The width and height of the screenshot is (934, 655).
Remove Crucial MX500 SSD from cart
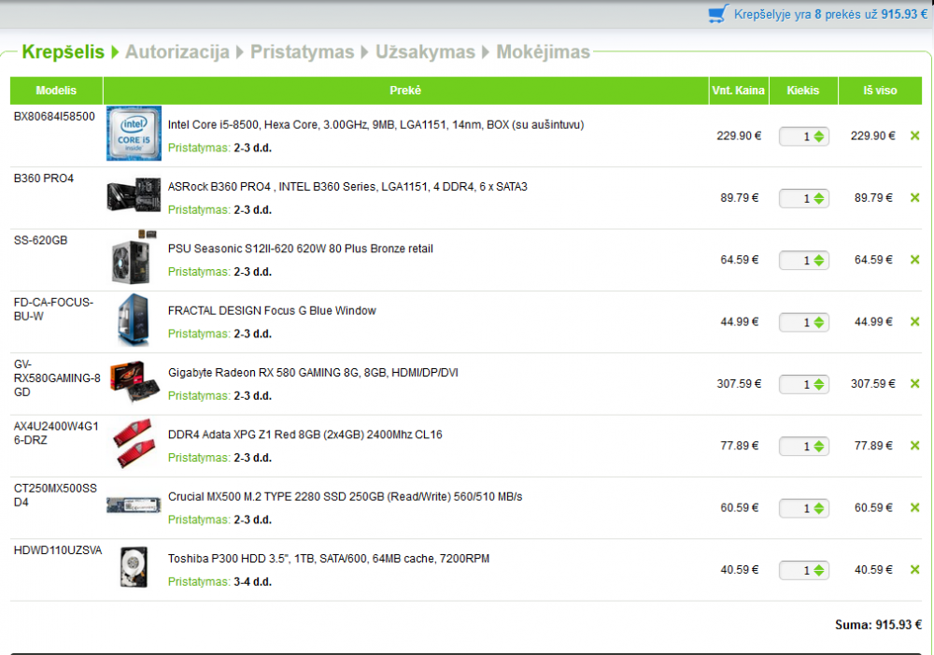[x=915, y=507]
